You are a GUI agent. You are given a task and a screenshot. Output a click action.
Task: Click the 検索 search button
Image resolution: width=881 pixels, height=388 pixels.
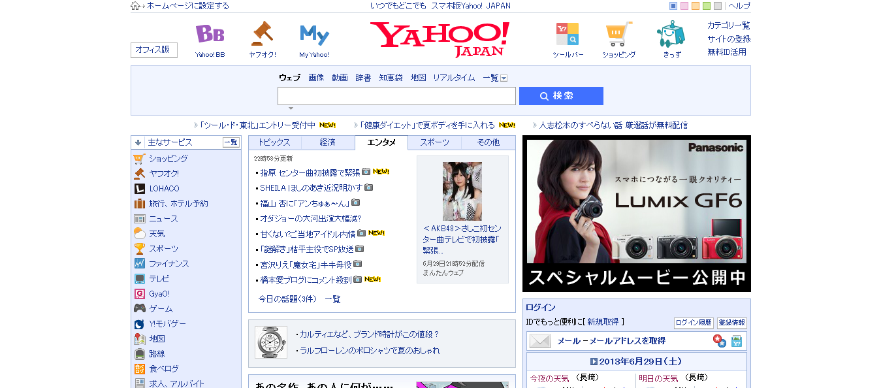(561, 96)
